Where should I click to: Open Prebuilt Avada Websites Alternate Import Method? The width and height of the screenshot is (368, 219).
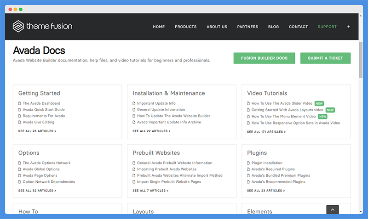(x=180, y=175)
